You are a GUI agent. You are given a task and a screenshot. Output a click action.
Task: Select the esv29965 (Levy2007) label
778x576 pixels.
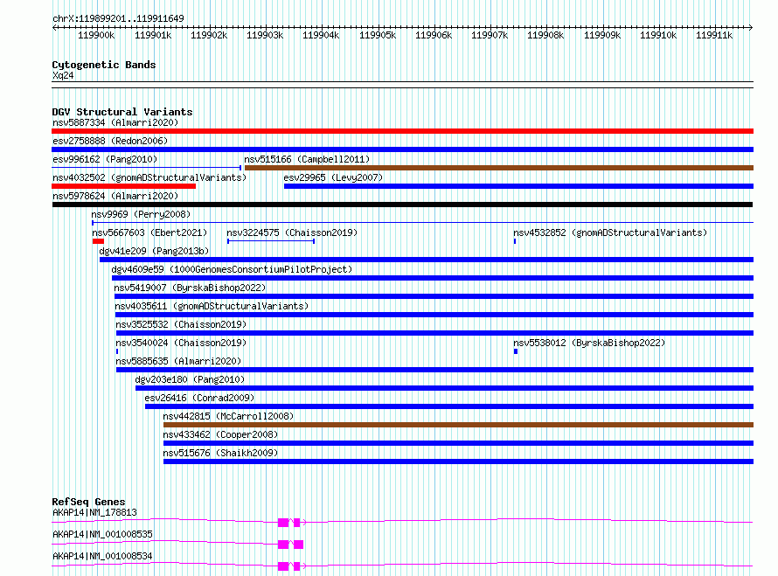point(333,177)
